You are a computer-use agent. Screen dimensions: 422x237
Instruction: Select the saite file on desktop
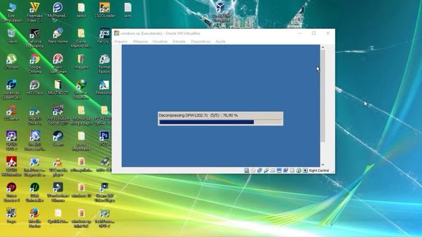click(x=128, y=11)
